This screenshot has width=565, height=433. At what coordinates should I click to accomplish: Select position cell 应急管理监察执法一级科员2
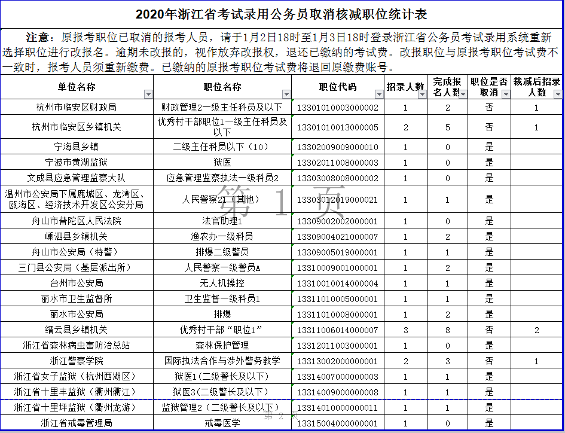click(x=222, y=178)
